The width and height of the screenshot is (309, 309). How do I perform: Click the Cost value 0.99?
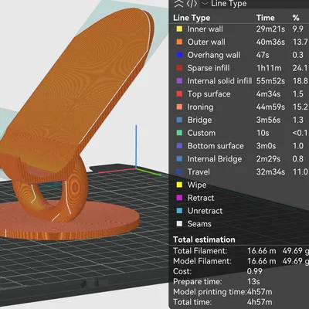(254, 271)
